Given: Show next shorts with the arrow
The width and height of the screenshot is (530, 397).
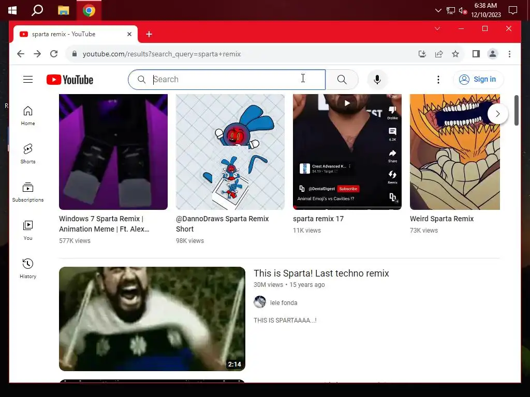Looking at the screenshot, I should [x=497, y=114].
